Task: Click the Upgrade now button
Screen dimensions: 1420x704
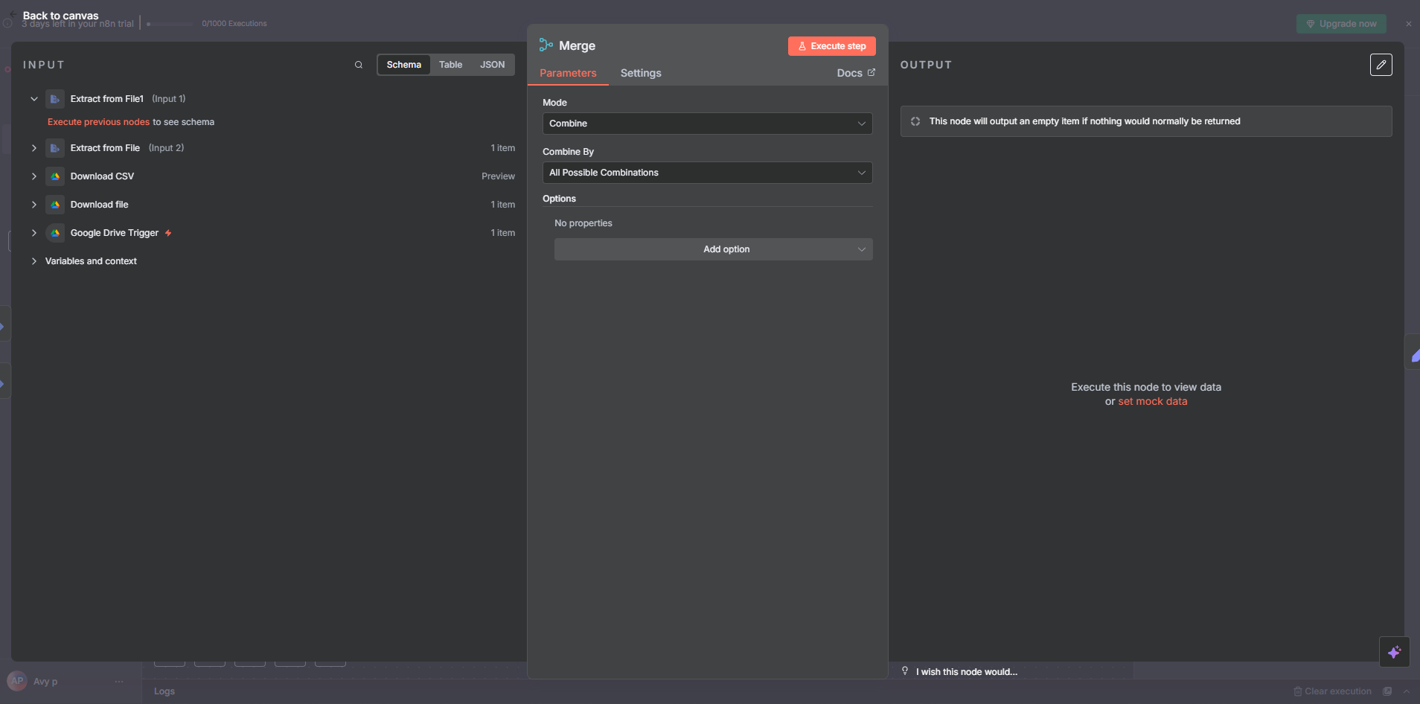Action: click(1340, 24)
